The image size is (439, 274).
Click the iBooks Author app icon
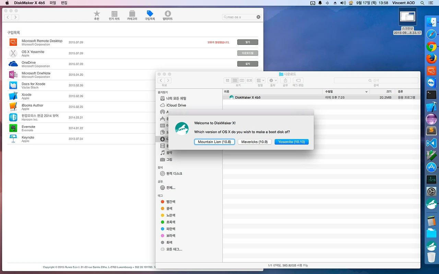tap(13, 107)
